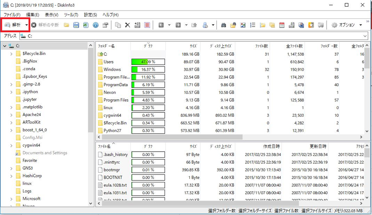Screen dimensions: 372x215
Task: Open the back arrow history dropdown
Action: pyautogui.click(x=169, y=25)
